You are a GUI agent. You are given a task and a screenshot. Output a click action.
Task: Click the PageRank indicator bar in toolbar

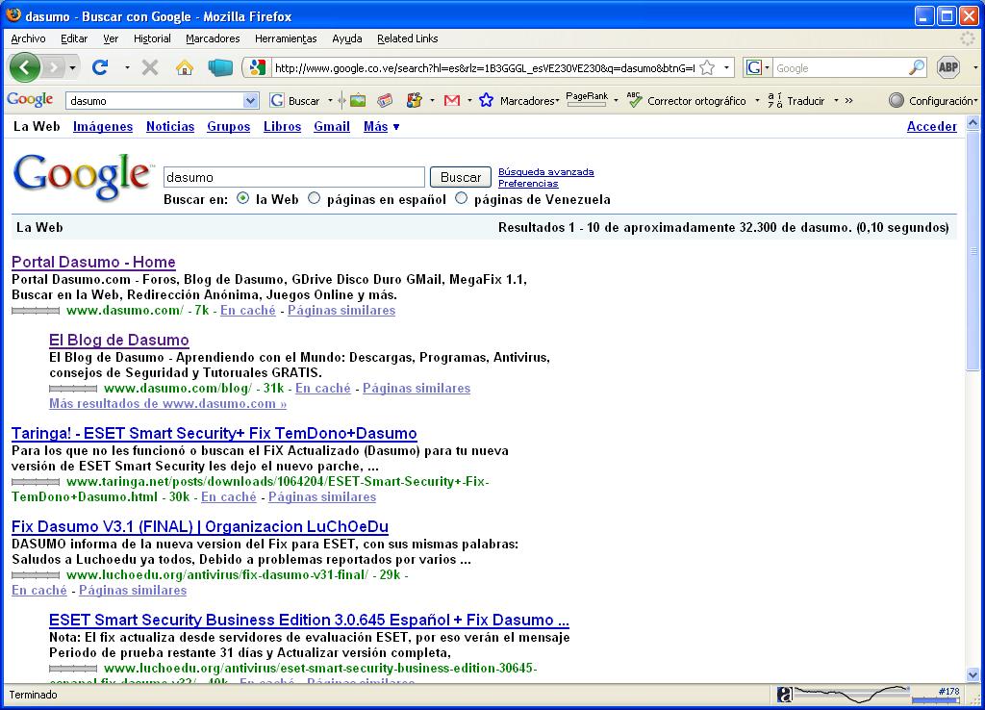[587, 100]
